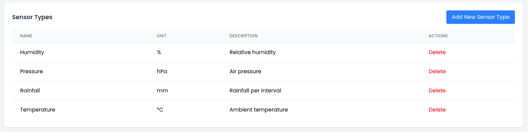
Task: Delete the Pressure sensor type
Action: pos(437,72)
